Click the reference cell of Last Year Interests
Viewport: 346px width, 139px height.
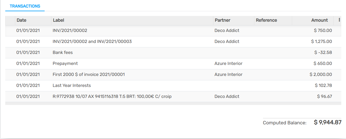(273, 85)
